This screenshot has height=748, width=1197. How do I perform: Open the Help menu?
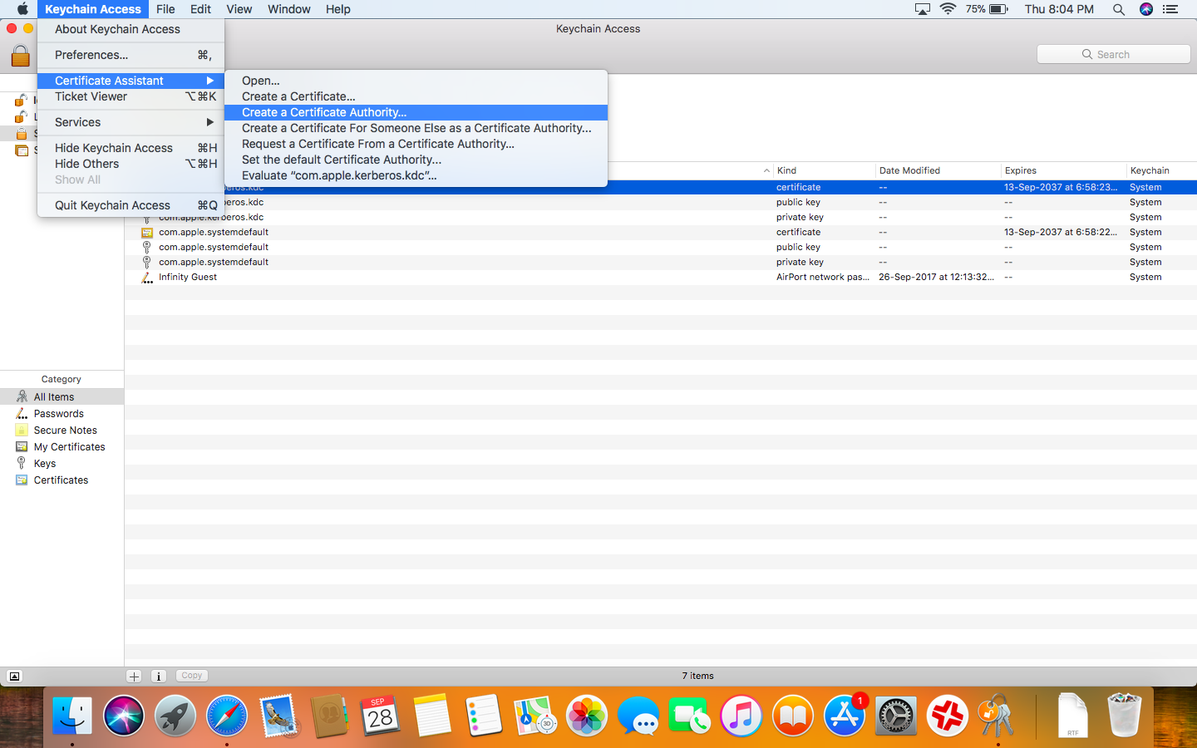[x=337, y=9]
